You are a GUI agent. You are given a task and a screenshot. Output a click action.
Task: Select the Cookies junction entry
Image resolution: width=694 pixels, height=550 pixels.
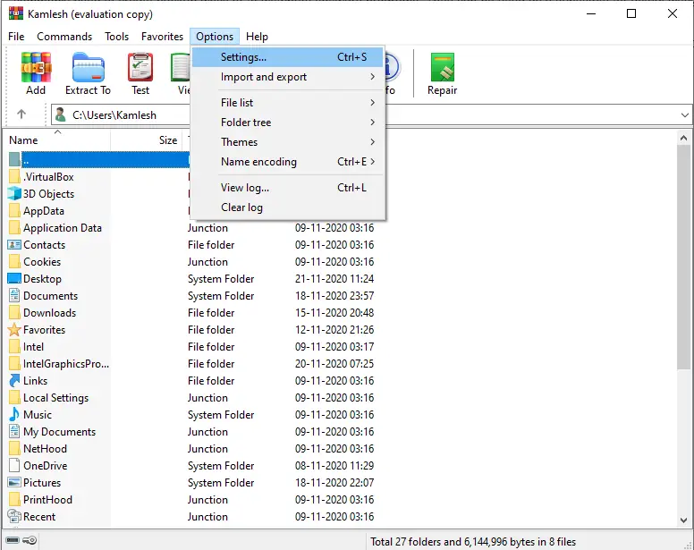42,261
